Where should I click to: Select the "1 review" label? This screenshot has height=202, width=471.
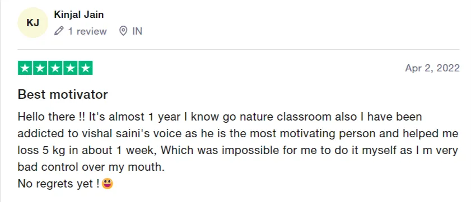tap(87, 31)
